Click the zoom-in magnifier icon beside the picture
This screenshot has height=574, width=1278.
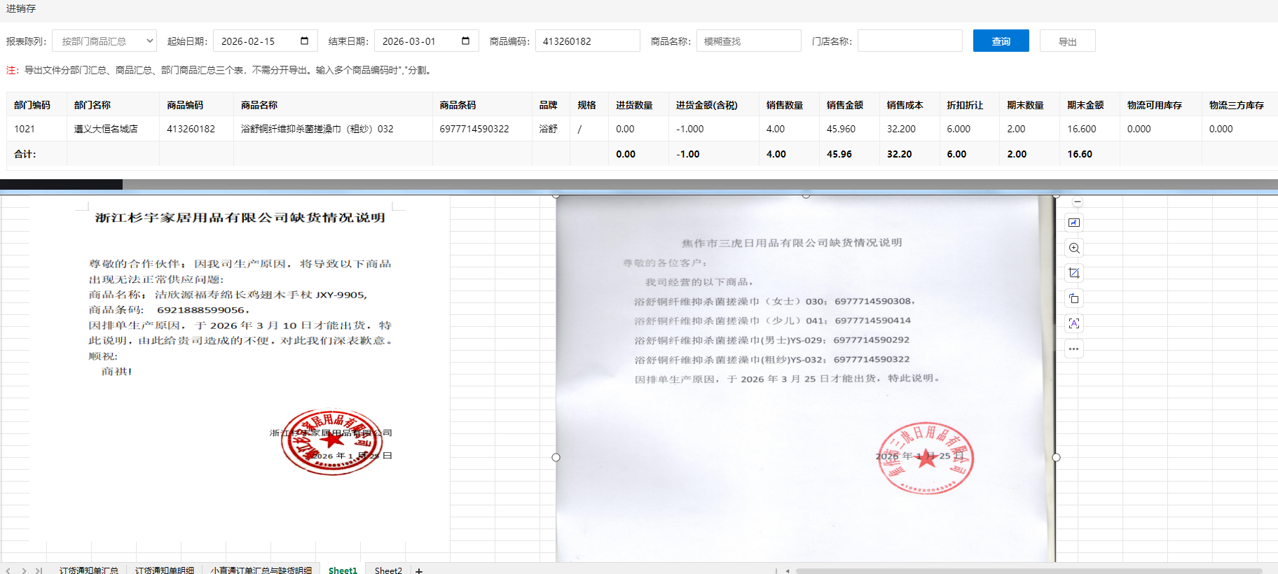(1073, 248)
